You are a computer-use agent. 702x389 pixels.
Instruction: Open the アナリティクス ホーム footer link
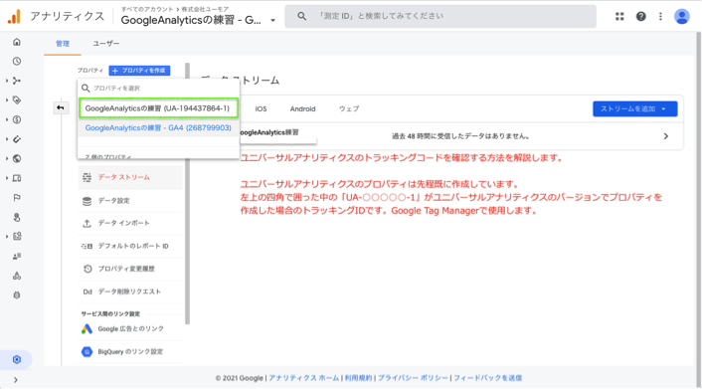tap(304, 378)
